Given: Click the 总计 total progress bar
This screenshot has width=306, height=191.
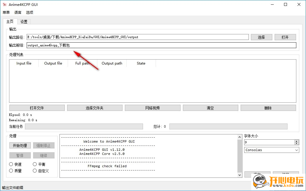Looking at the screenshot, I should pos(228,126).
